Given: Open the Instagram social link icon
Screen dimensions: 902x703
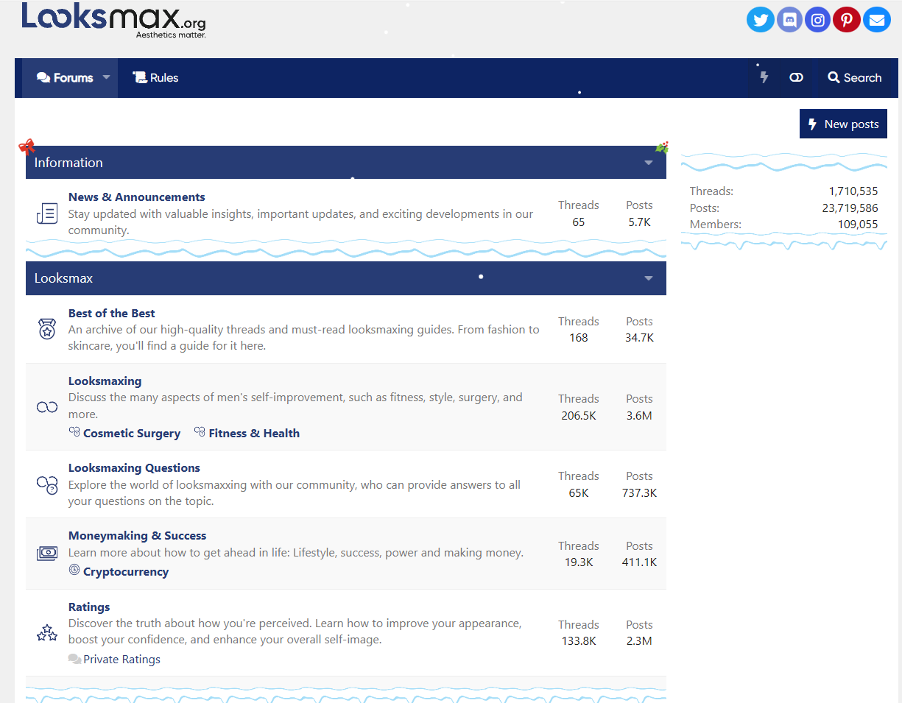Looking at the screenshot, I should (818, 19).
